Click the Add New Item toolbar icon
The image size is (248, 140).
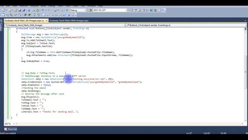(x=9, y=10)
